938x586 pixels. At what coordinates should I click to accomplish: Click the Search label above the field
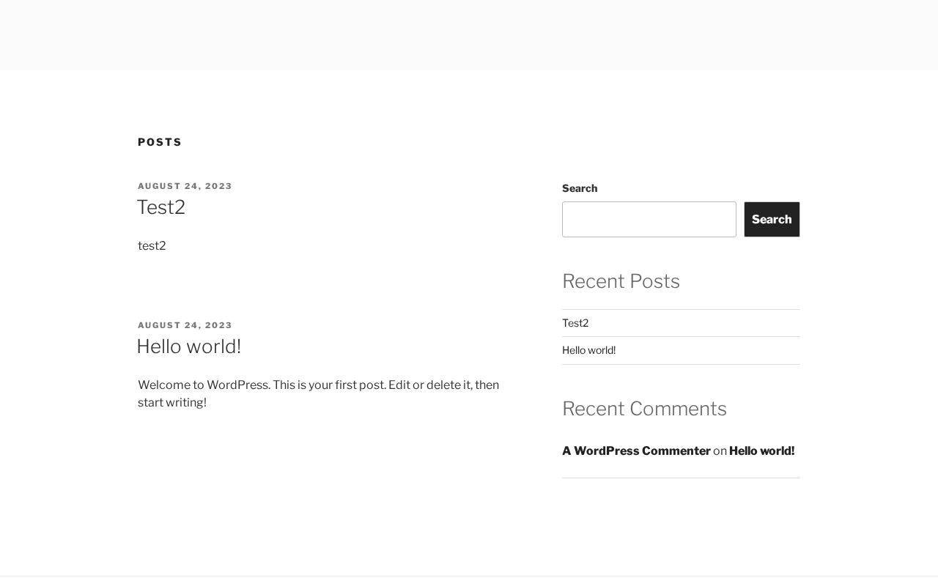pyautogui.click(x=580, y=188)
